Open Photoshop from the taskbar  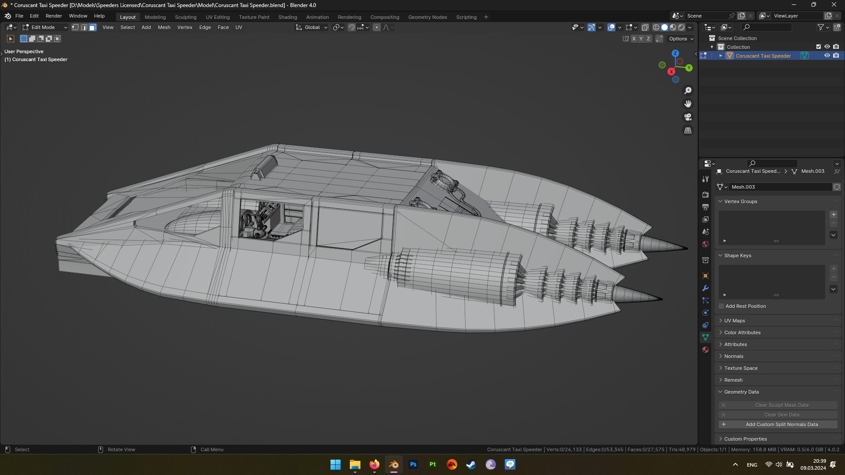pos(413,464)
